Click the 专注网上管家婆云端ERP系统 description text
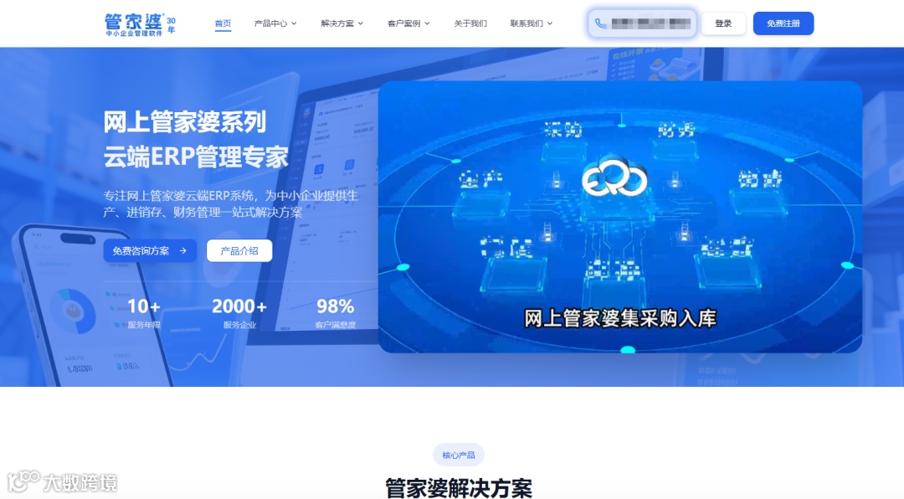The width and height of the screenshot is (904, 499). [x=231, y=203]
